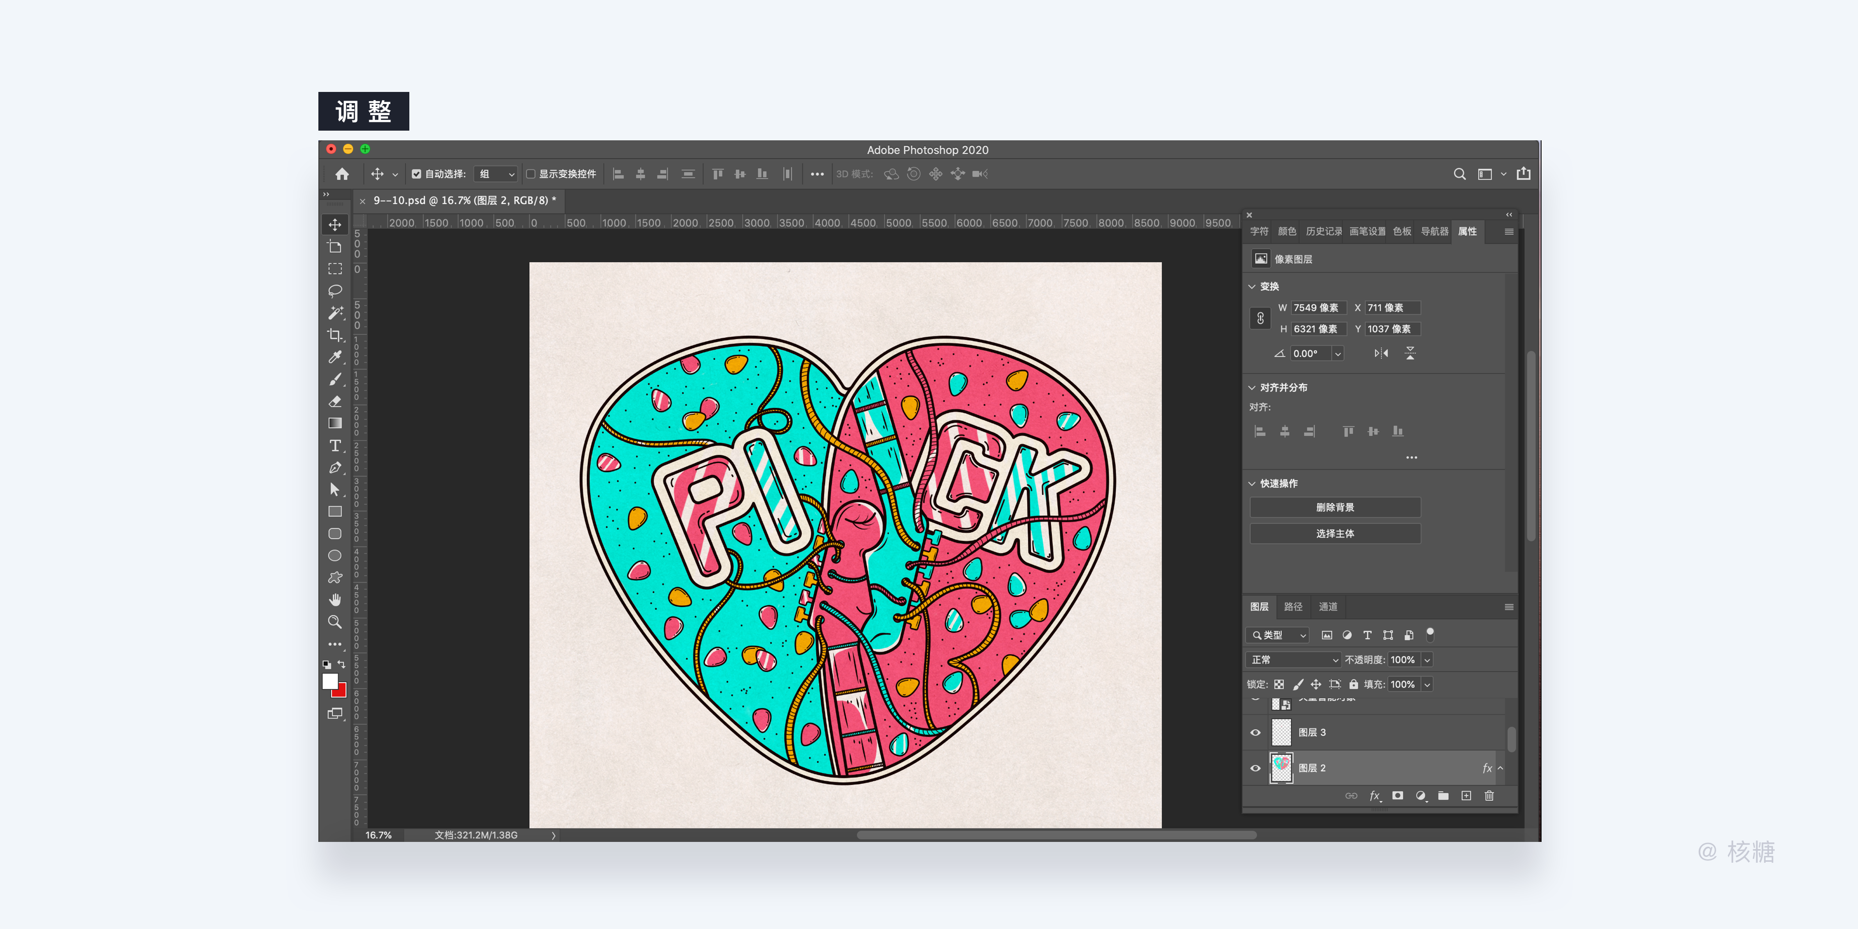The width and height of the screenshot is (1858, 929).
Task: Select the Zoom tool in toolbar
Action: 335,622
